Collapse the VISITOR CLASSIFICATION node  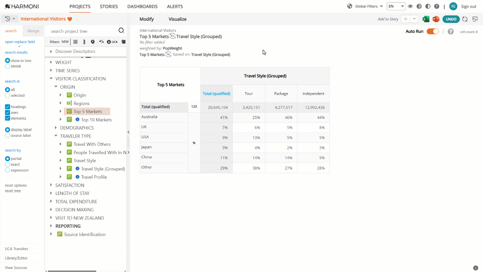click(x=51, y=79)
